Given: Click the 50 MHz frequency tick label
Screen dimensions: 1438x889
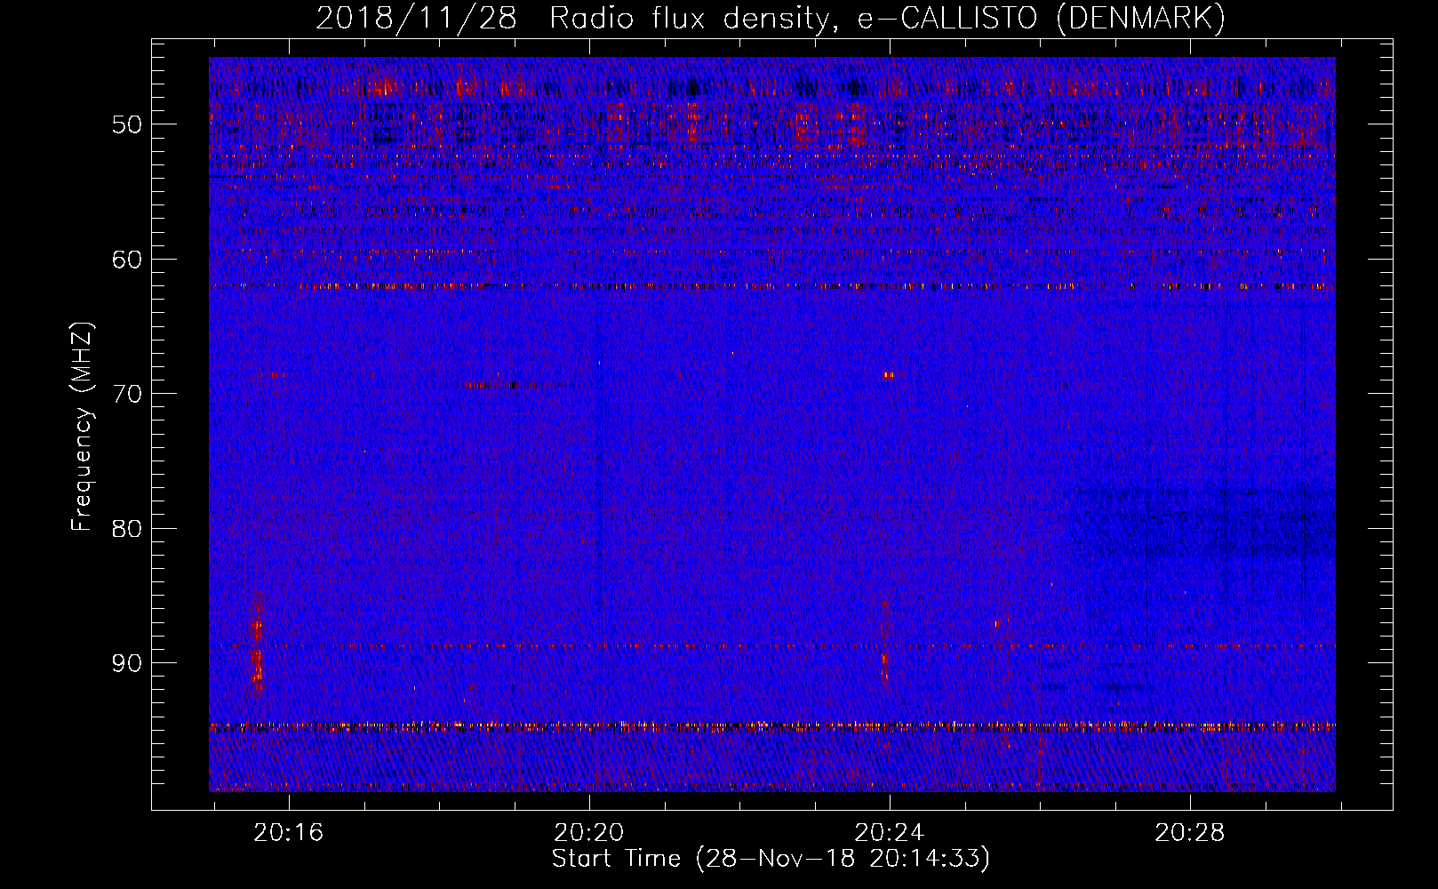Looking at the screenshot, I should [x=127, y=124].
